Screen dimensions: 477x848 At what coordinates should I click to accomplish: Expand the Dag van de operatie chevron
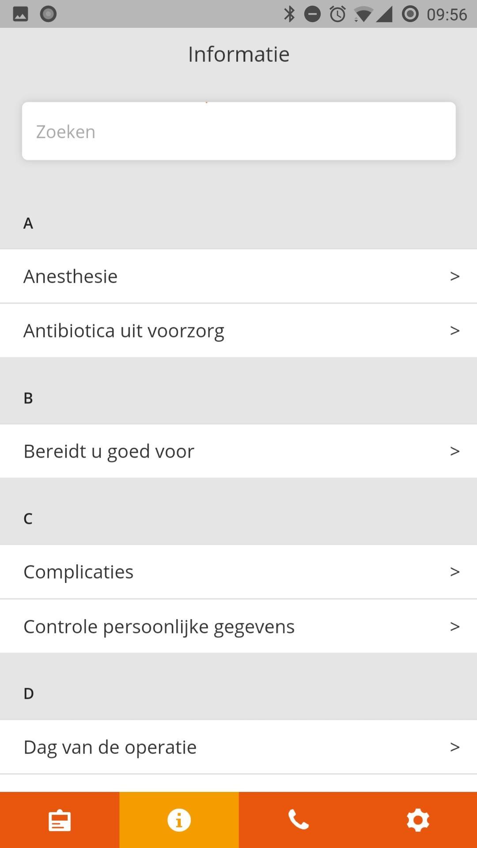(x=455, y=747)
